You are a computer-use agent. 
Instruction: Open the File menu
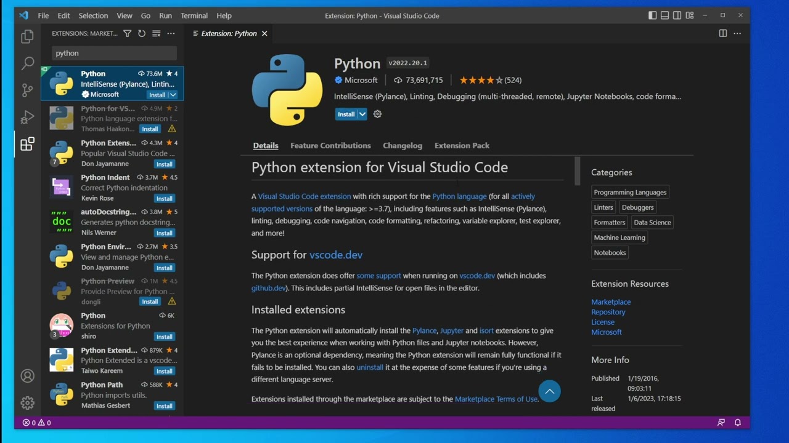[x=43, y=15]
